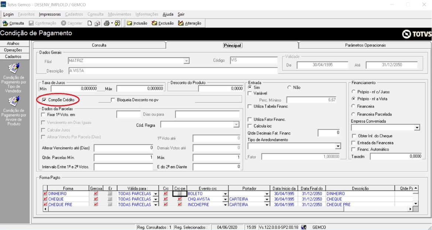Toggle Gercxa checkbox in CHEQUE row

(96, 199)
